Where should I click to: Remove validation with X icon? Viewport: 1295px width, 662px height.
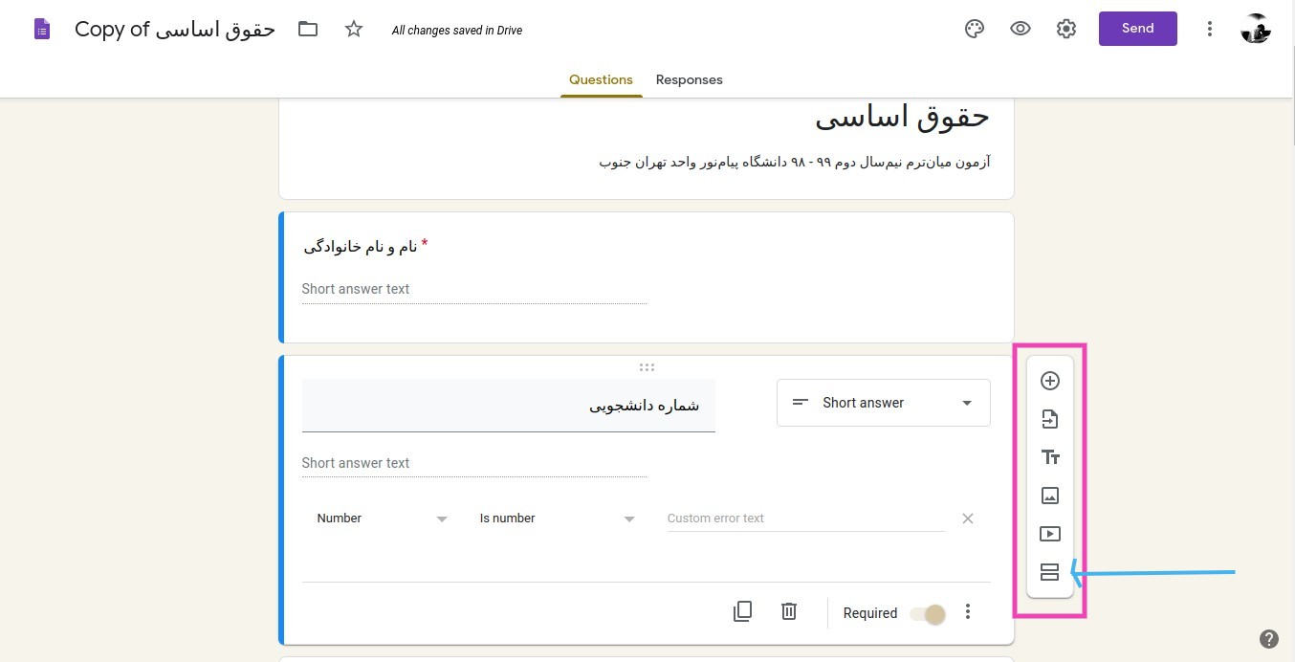click(968, 519)
